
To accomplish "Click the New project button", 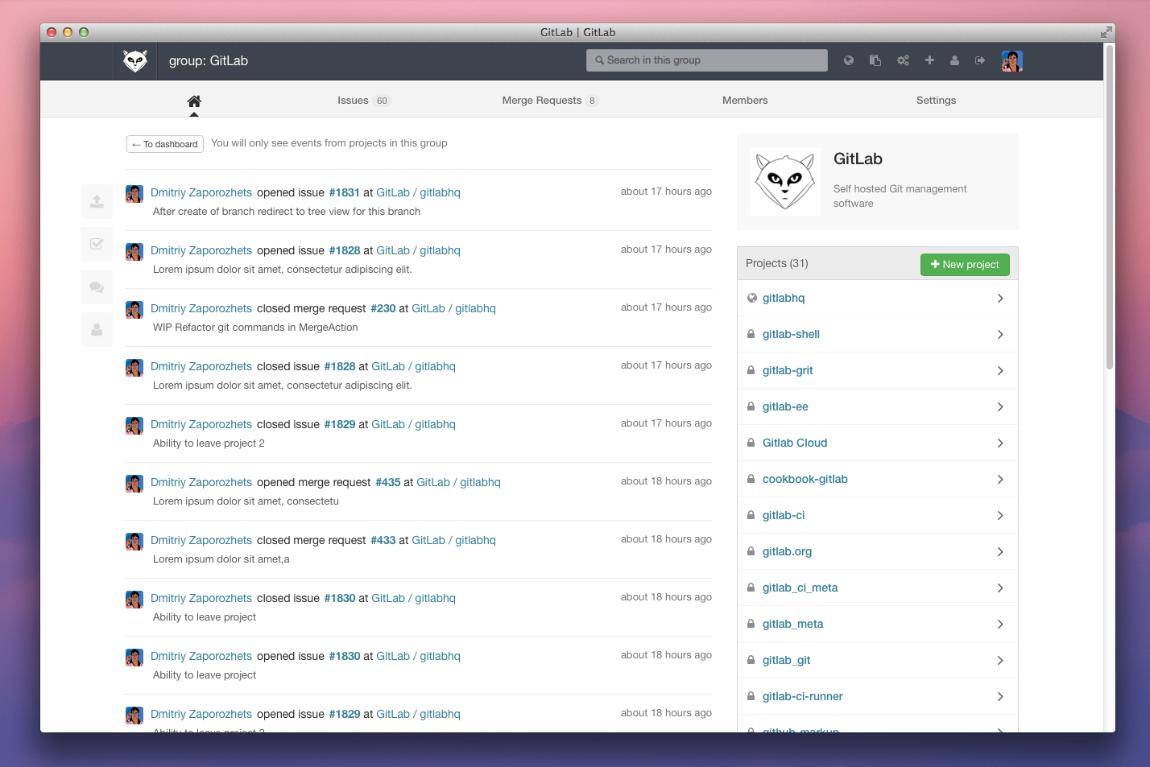I will pos(965,264).
